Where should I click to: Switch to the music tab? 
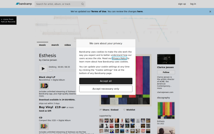tap(42, 45)
